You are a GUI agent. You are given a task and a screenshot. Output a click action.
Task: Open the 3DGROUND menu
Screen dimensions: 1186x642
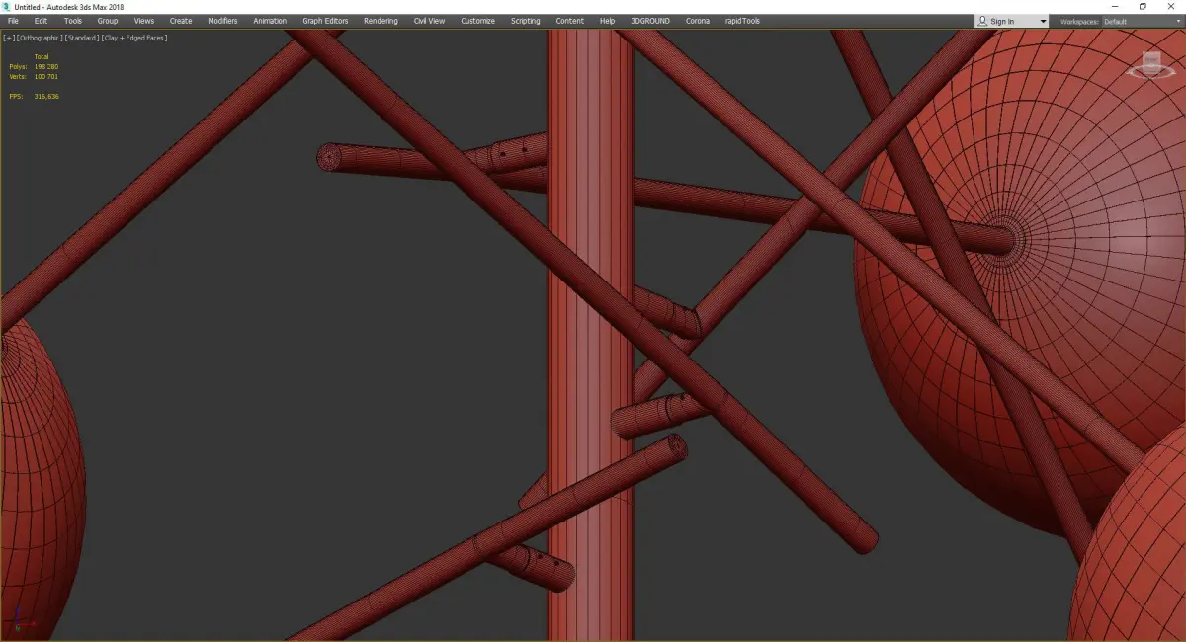[x=649, y=21]
